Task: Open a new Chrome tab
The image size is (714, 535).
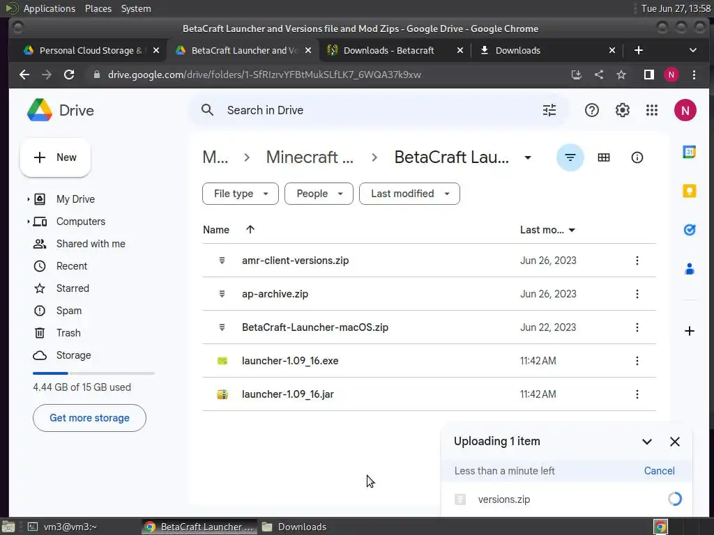Action: [639, 50]
